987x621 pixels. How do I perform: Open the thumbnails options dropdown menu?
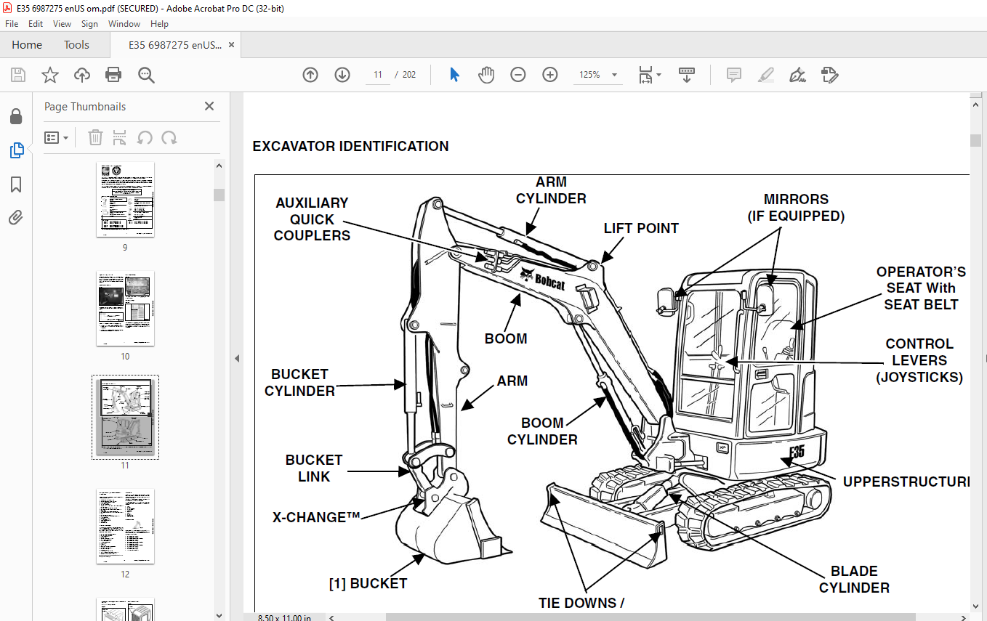tap(56, 137)
